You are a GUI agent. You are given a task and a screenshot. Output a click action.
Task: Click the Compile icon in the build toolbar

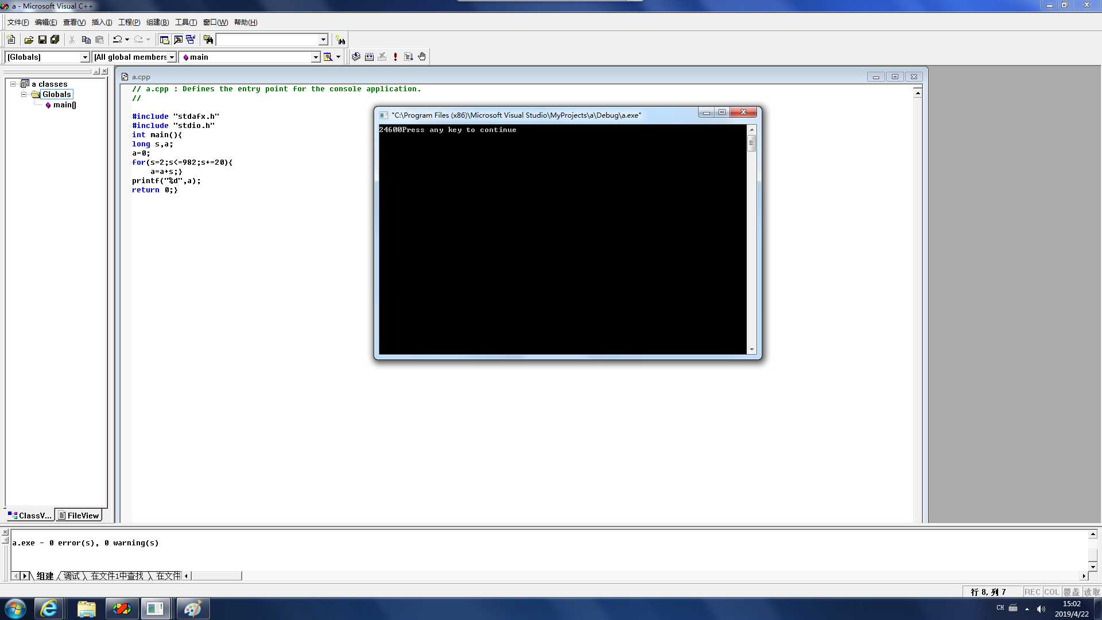[x=356, y=57]
